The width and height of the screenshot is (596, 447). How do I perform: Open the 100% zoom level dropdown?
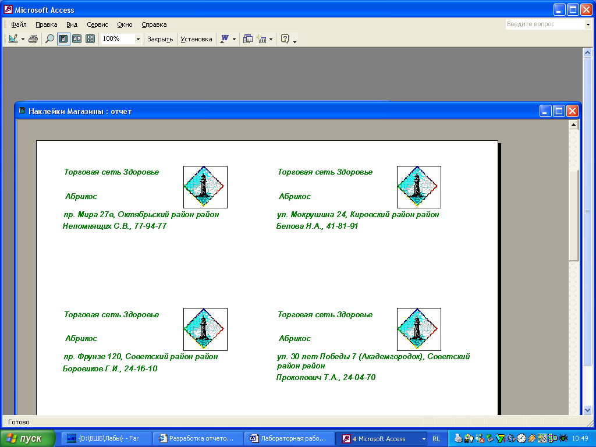pos(138,39)
